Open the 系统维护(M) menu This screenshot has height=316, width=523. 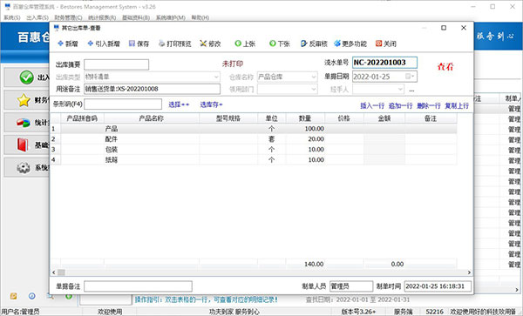[171, 17]
